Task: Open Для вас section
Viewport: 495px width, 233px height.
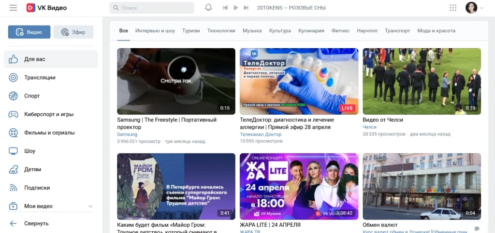Action: pyautogui.click(x=51, y=59)
